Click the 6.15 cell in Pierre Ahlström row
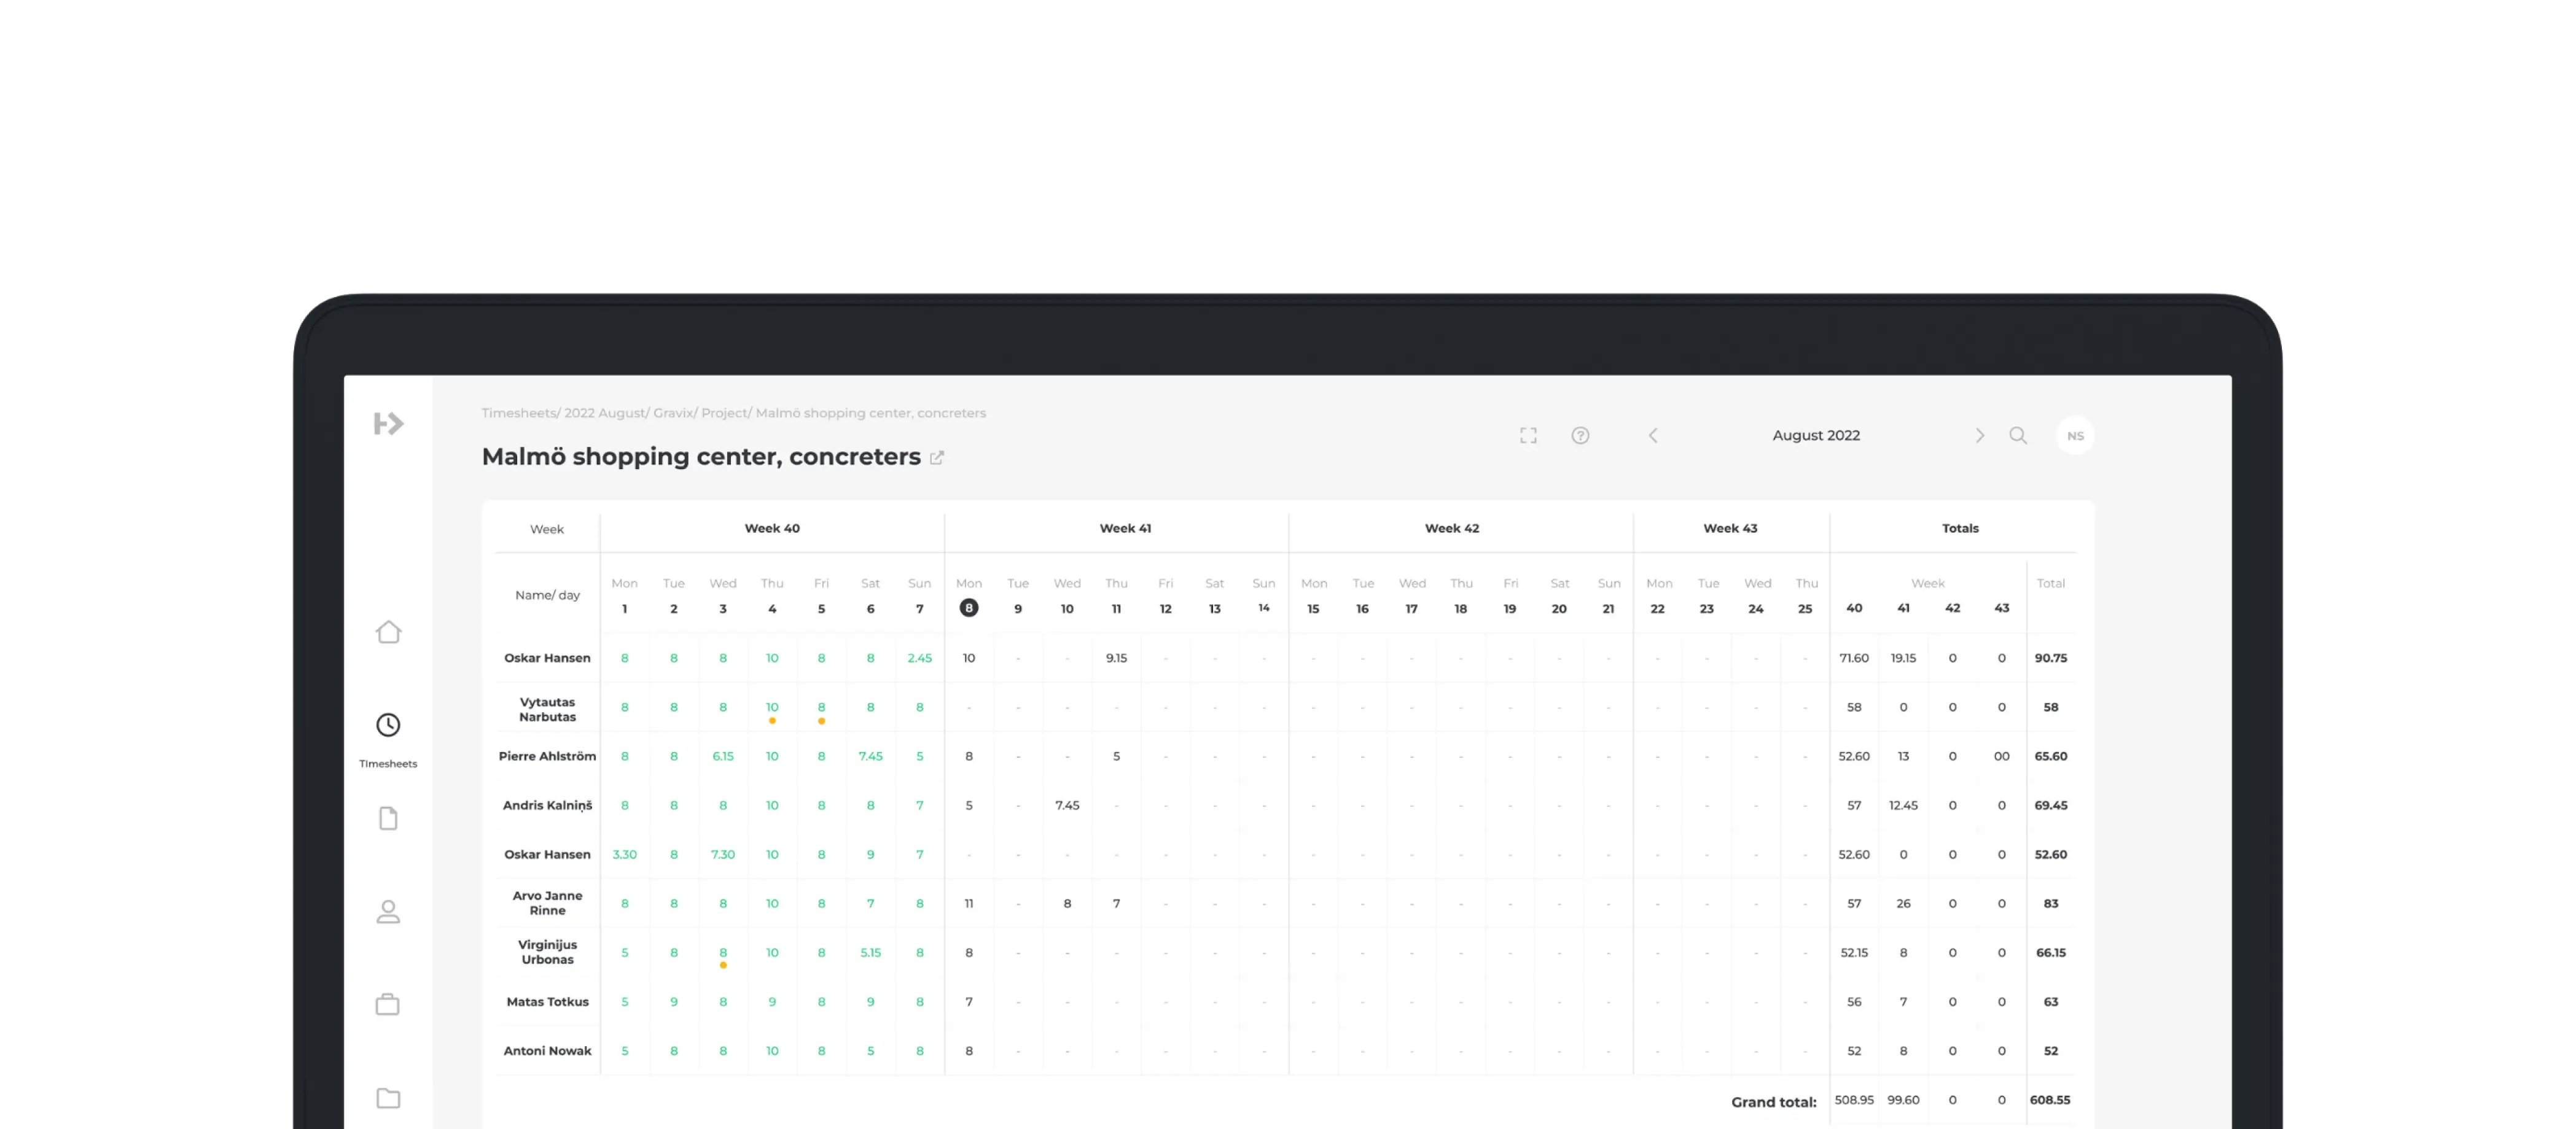 (722, 755)
